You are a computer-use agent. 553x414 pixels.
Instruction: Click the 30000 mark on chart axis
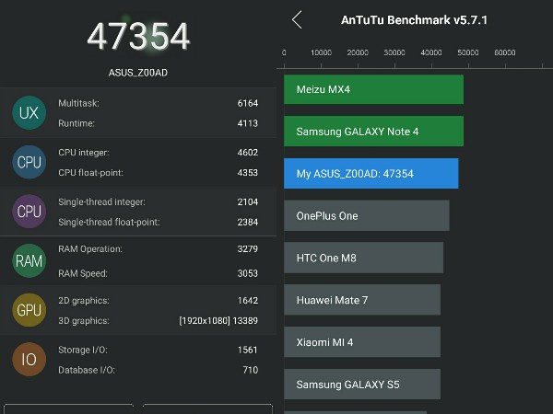(394, 52)
